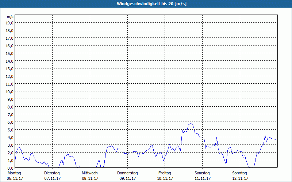Click the 4,0 axis value
The height and width of the screenshot is (182, 292).
tap(11, 138)
